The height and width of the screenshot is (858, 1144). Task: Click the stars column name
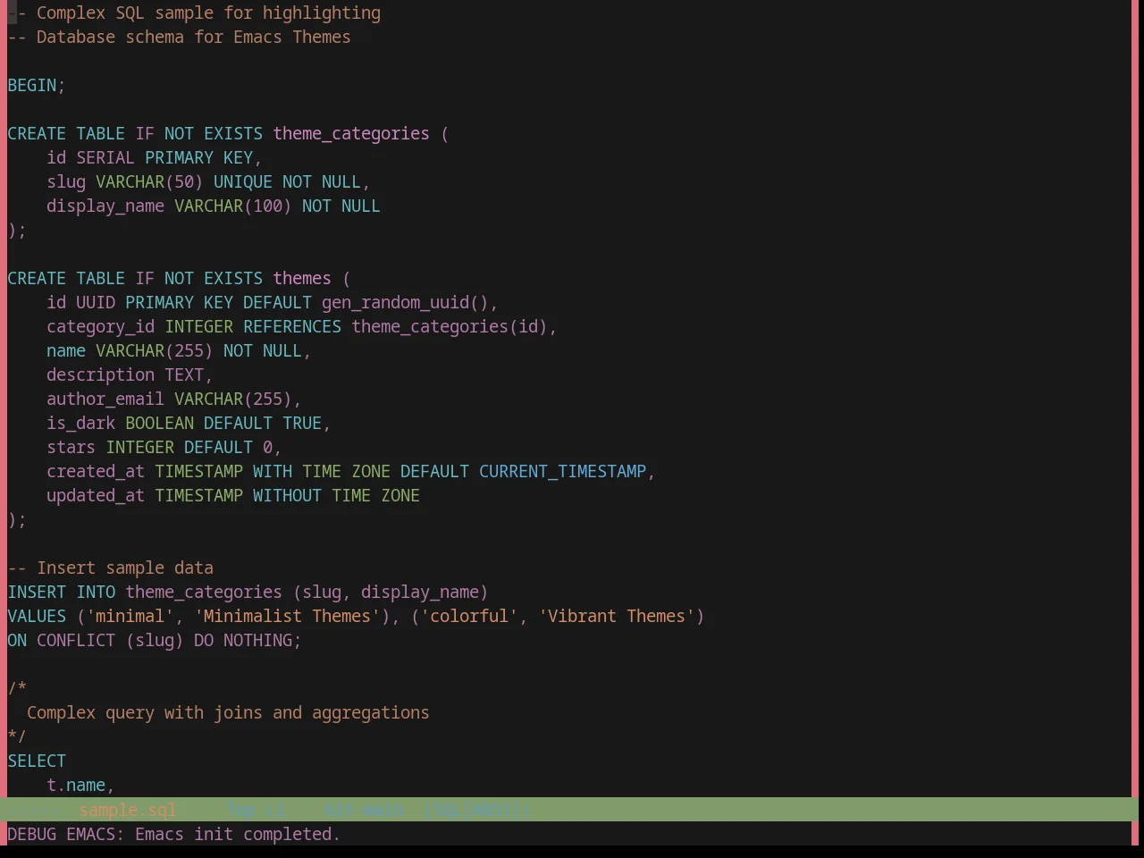click(71, 447)
